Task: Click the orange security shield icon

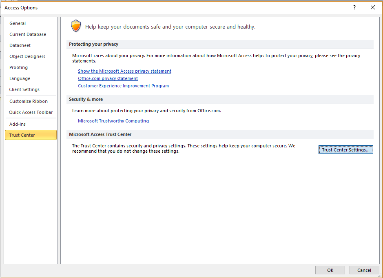Action: click(76, 26)
